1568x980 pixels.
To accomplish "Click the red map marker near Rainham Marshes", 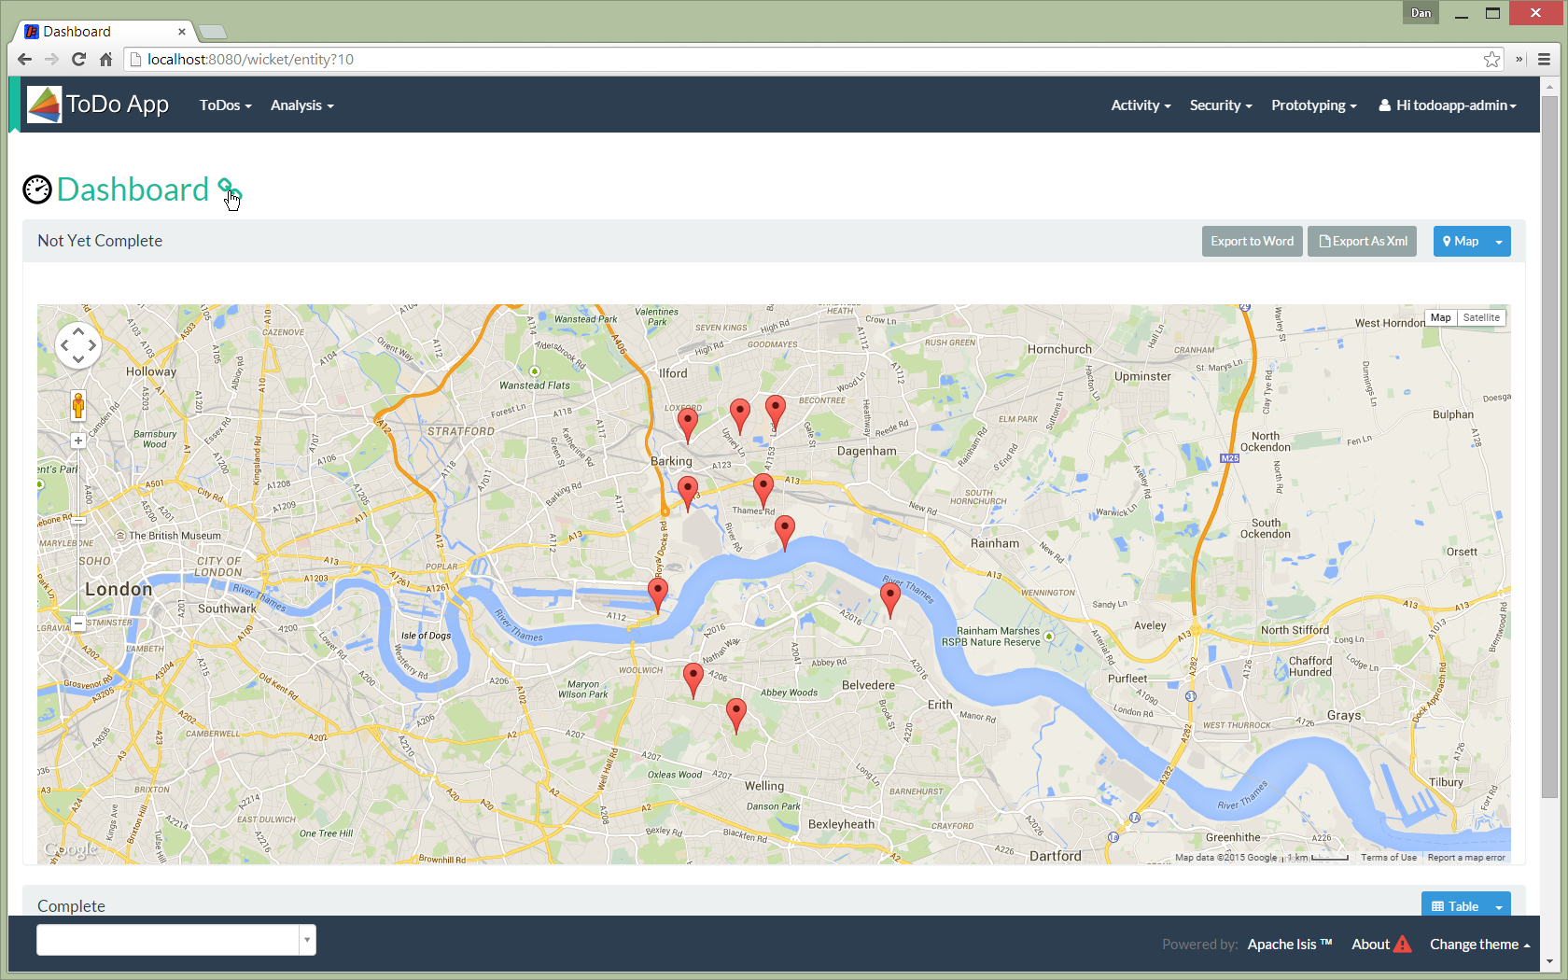I will [x=890, y=596].
